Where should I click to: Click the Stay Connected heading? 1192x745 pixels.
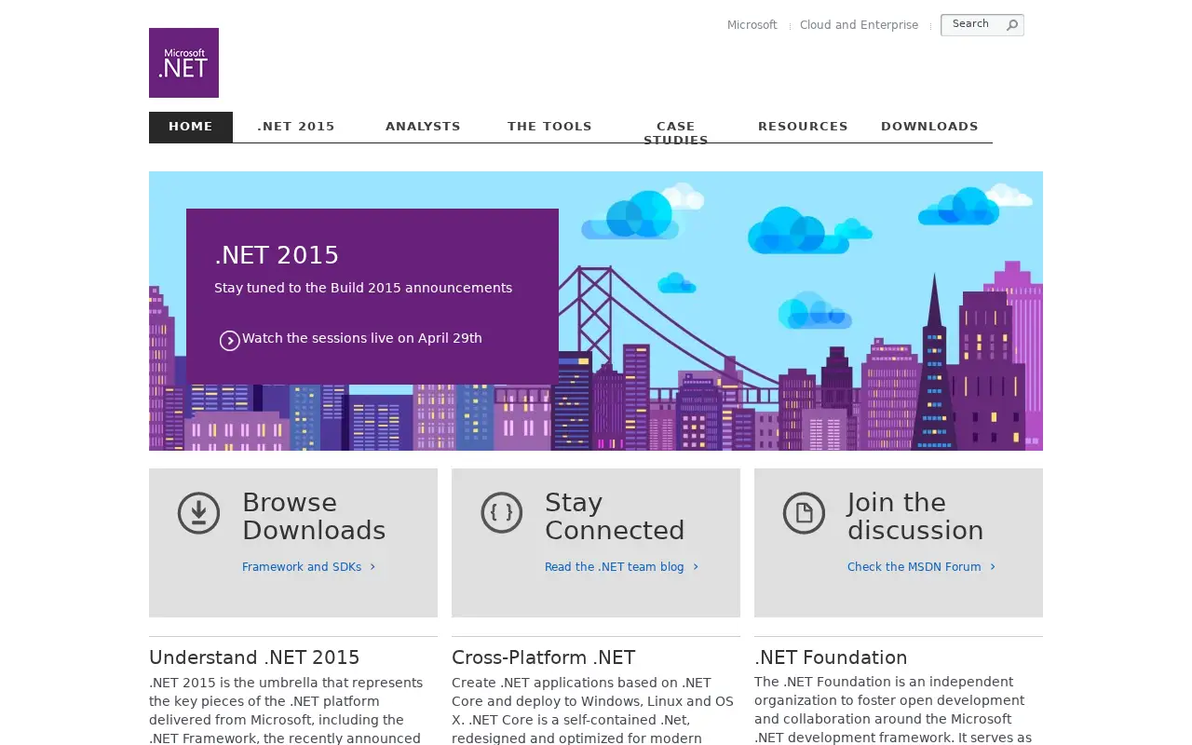coord(615,516)
